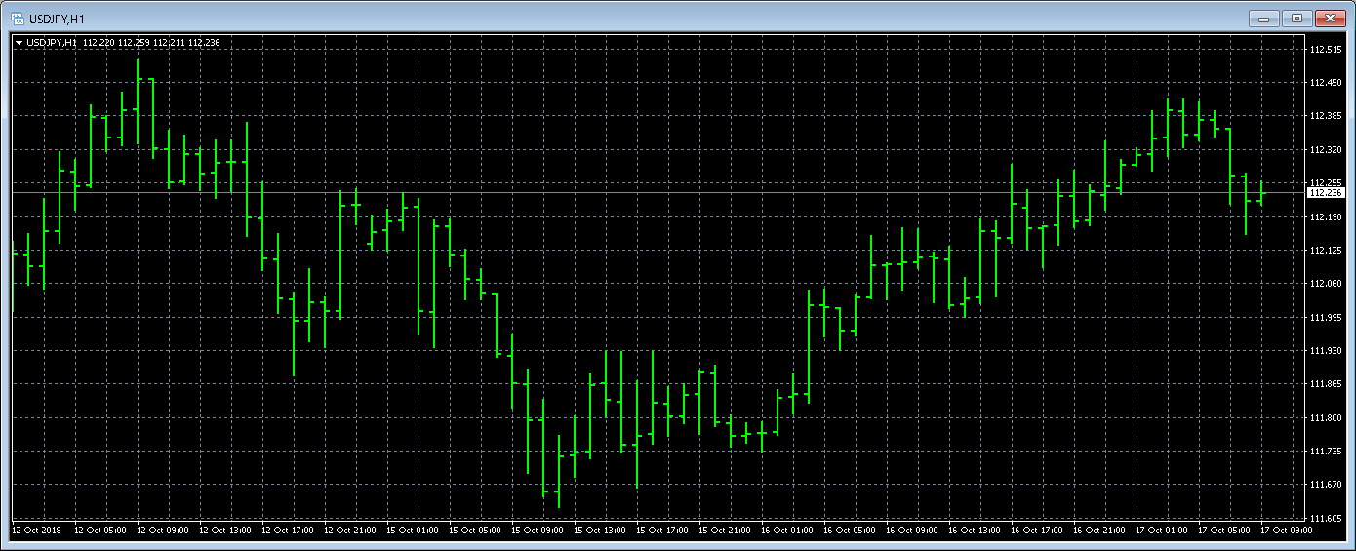Close the USDJPY,H1 chart window
1356x551 pixels.
[1329, 18]
